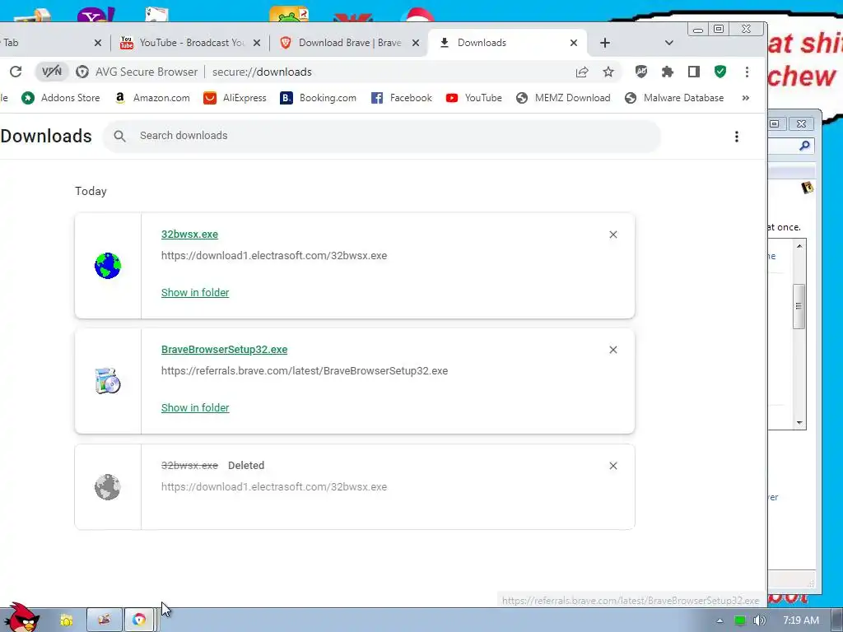Show hidden tray icons arrow
This screenshot has height=632, width=843.
[720, 620]
